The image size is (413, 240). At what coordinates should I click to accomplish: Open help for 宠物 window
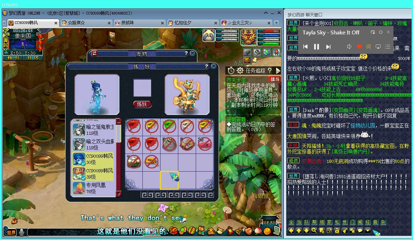click(x=186, y=53)
